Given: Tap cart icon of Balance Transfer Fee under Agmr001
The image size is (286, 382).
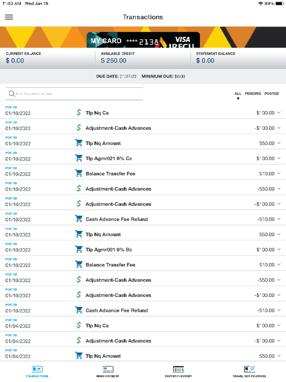Looking at the screenshot, I should tap(79, 264).
